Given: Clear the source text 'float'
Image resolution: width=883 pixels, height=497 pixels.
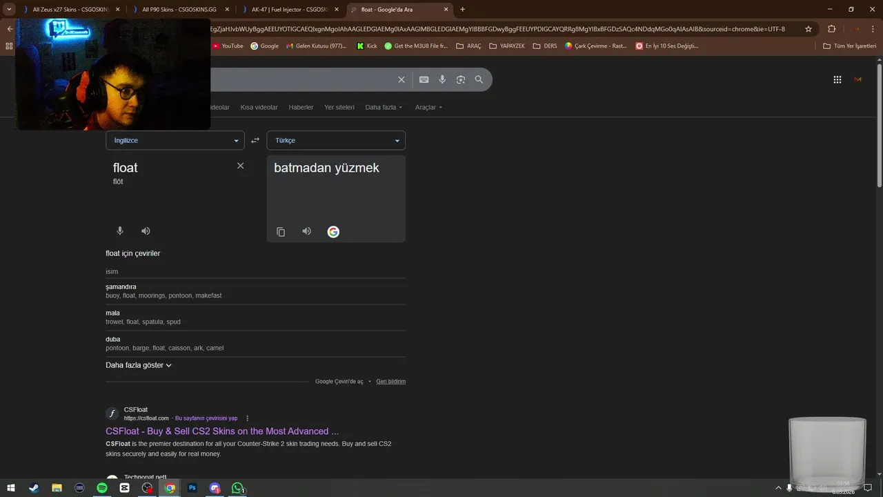Looking at the screenshot, I should pos(240,166).
